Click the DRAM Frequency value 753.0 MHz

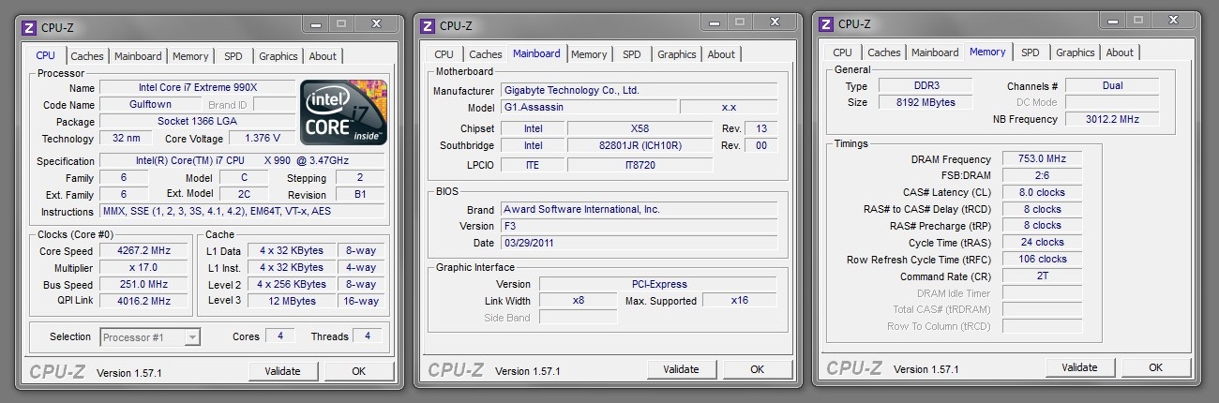(1043, 159)
